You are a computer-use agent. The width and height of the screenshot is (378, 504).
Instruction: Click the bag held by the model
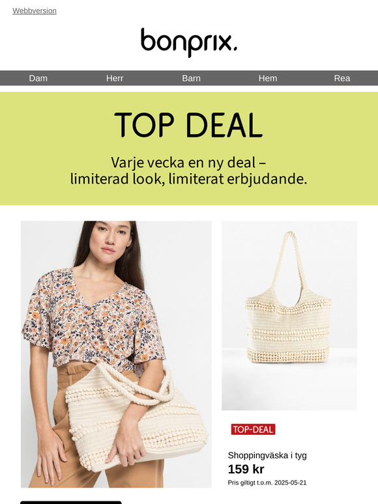click(137, 418)
